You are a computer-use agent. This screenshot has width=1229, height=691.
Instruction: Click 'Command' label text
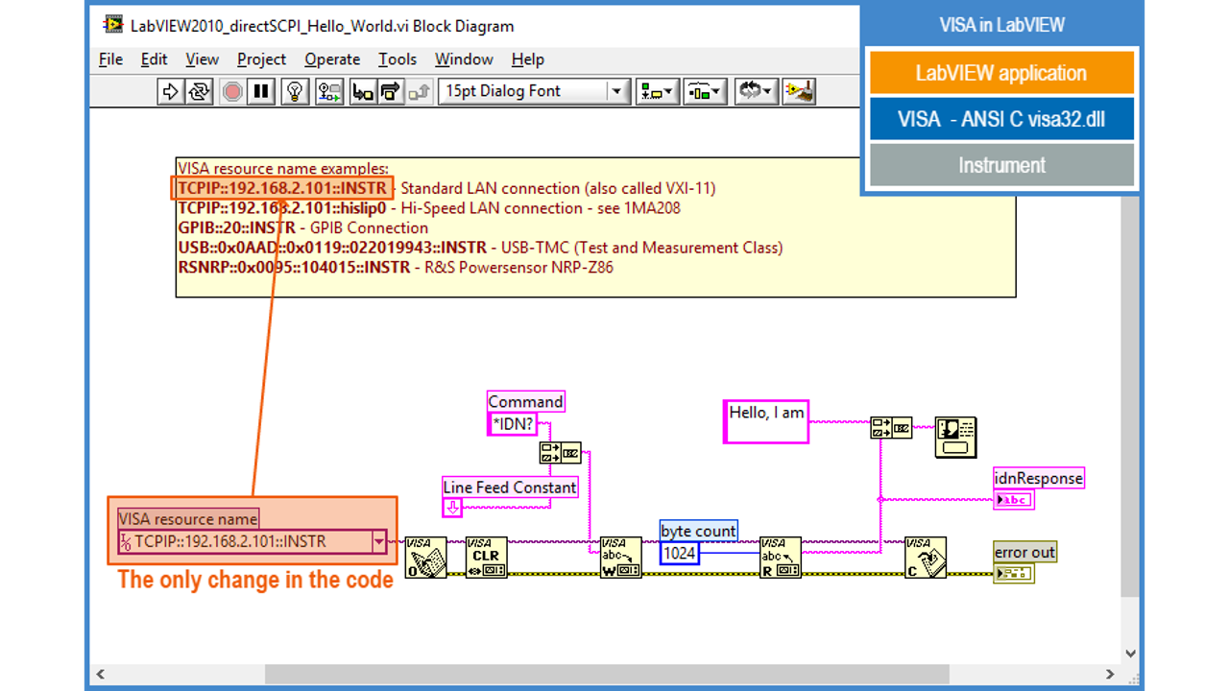525,401
